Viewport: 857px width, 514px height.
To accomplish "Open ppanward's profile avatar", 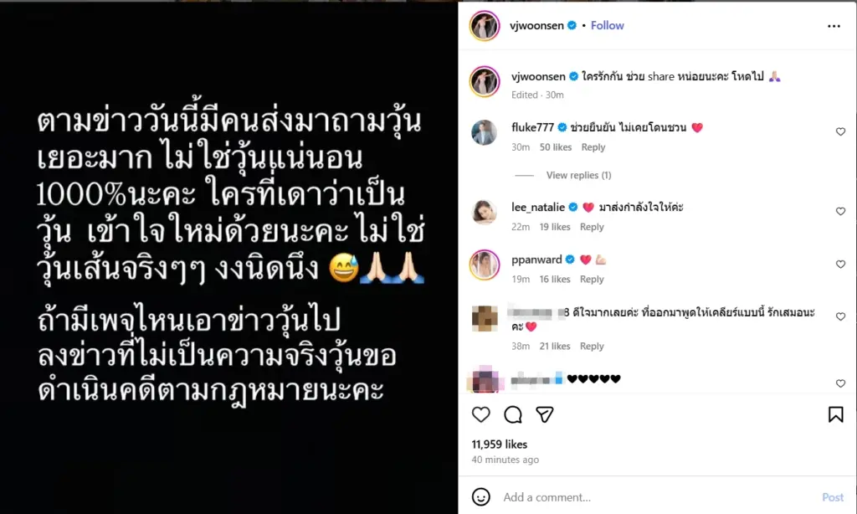I will tap(485, 265).
